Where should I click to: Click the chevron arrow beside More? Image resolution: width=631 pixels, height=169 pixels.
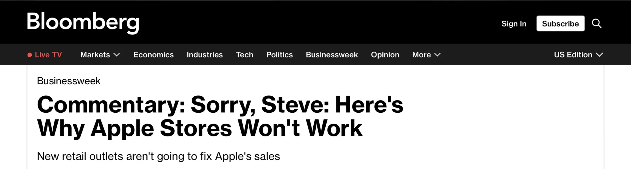pyautogui.click(x=438, y=55)
